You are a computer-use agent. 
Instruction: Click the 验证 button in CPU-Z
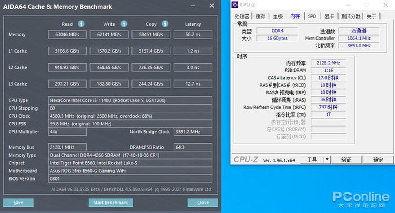pos(346,160)
